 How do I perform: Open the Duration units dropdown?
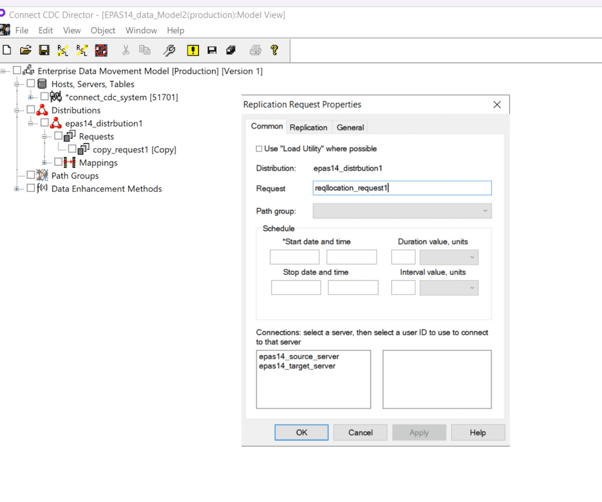tap(449, 257)
